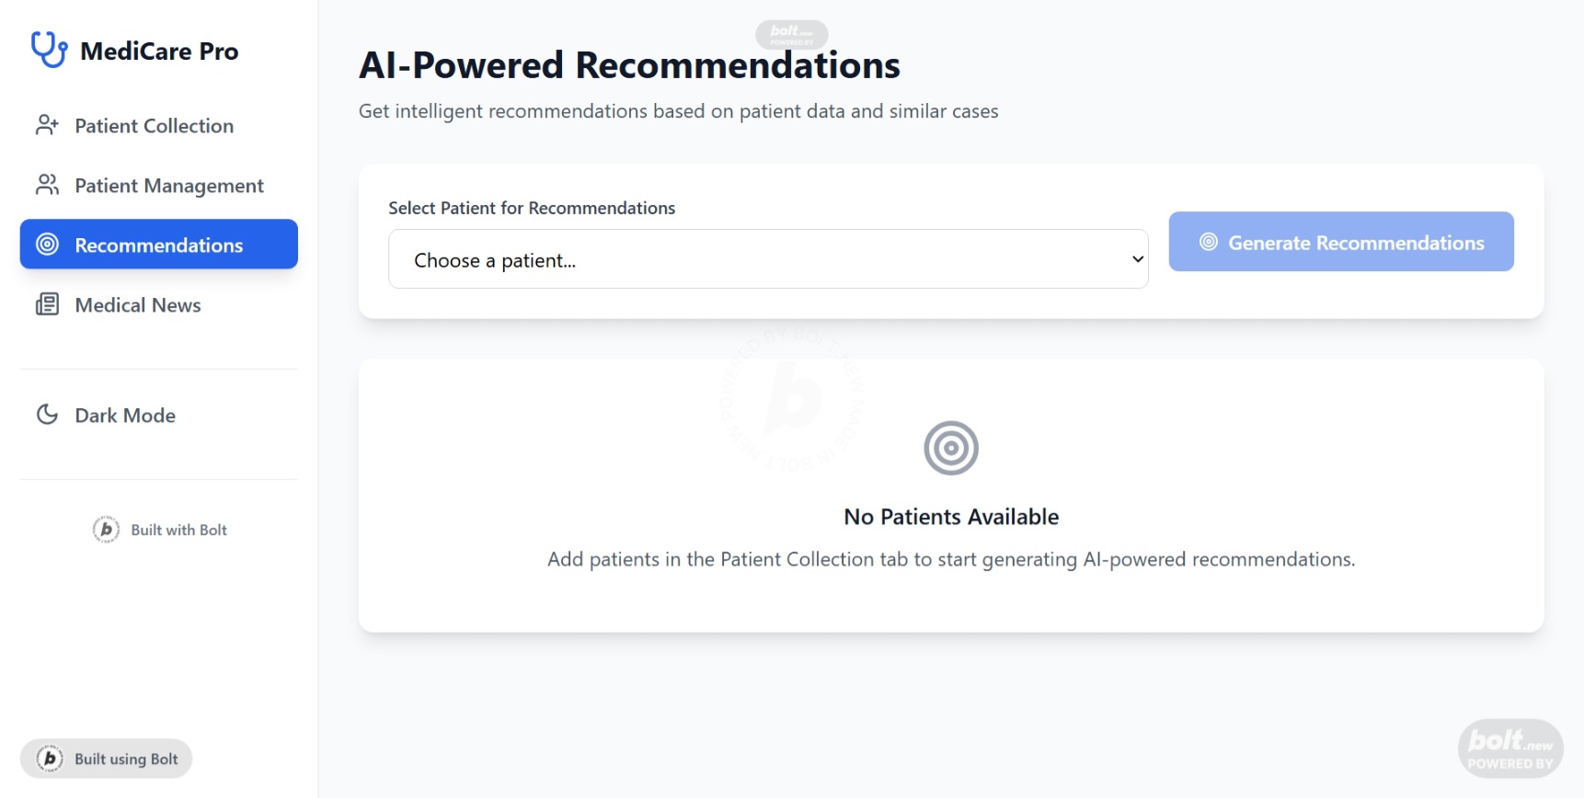Click the Built using Bolt badge
The width and height of the screenshot is (1584, 798).
point(107,758)
